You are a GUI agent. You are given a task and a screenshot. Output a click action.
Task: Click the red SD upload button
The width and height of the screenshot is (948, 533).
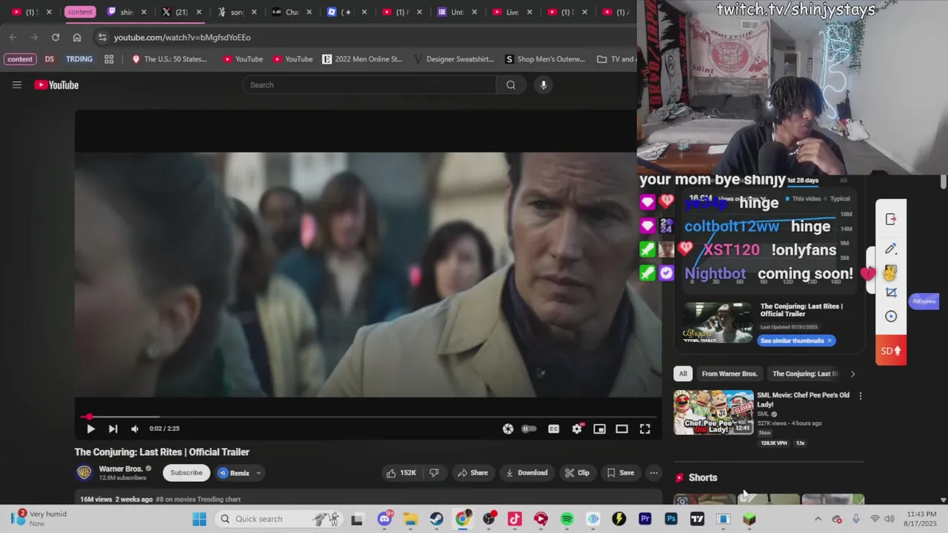pos(891,350)
